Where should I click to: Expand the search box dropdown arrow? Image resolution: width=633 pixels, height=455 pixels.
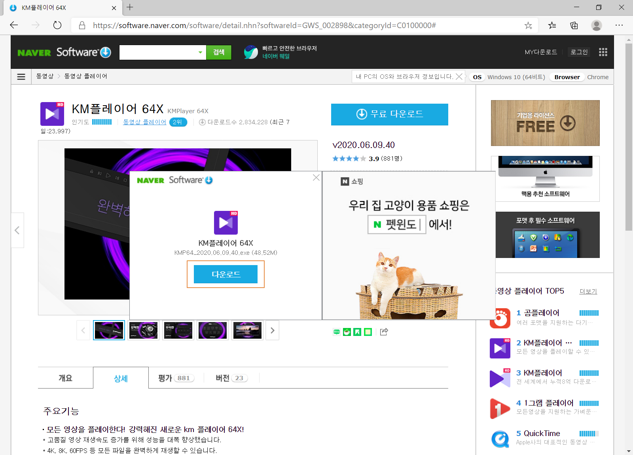point(200,52)
